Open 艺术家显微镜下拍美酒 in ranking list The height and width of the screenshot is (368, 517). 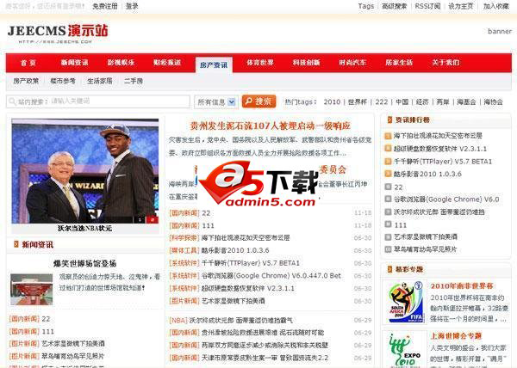[x=426, y=236]
